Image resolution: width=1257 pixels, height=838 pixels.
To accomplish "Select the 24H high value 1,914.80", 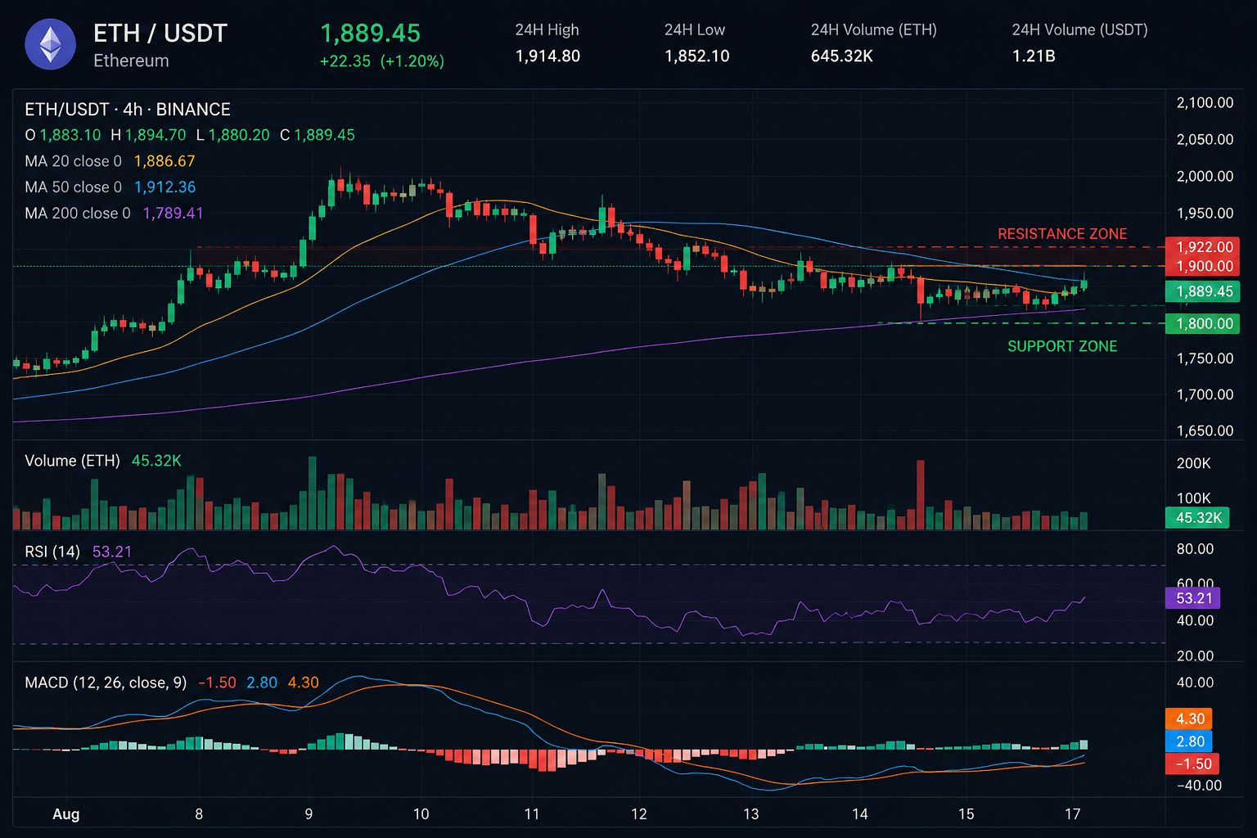I will tap(547, 56).
